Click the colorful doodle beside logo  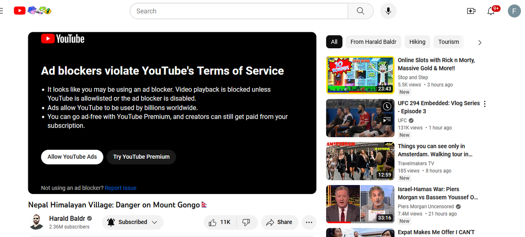coord(39,11)
